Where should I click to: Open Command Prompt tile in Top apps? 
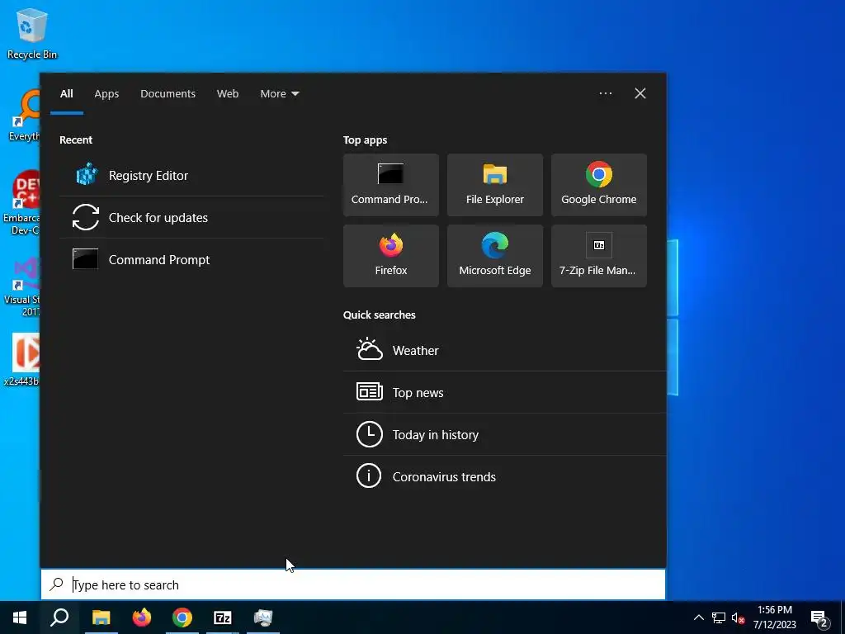(390, 185)
